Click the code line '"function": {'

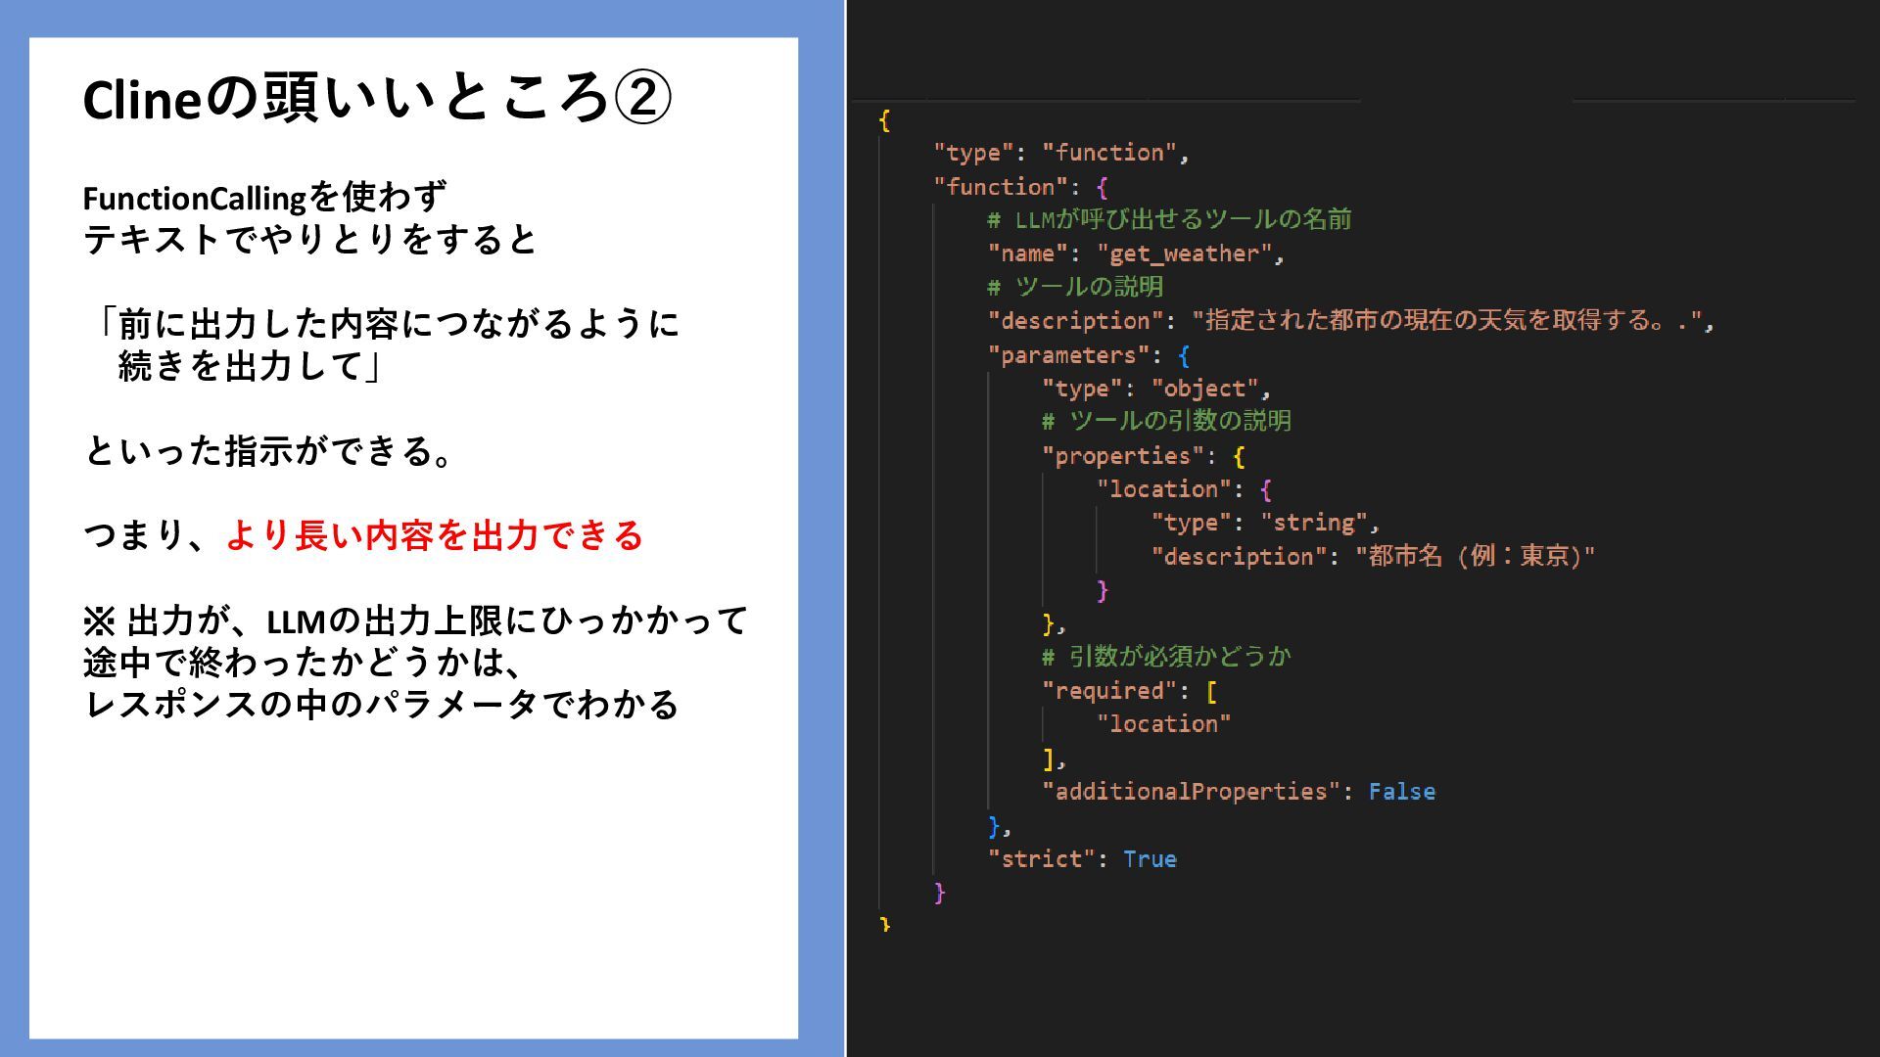pos(1021,187)
